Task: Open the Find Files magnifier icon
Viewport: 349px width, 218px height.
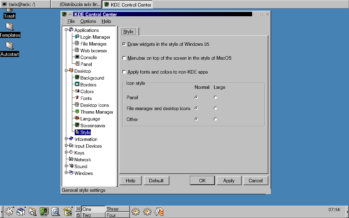Action: (x=56, y=211)
